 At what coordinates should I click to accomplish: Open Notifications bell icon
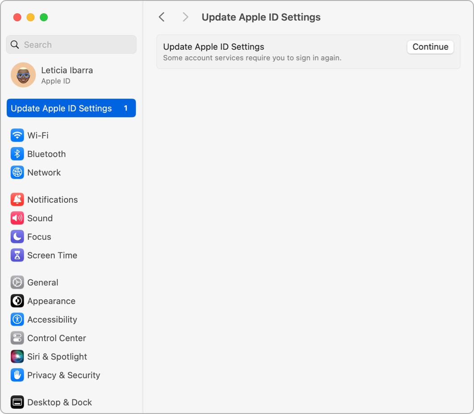click(17, 200)
